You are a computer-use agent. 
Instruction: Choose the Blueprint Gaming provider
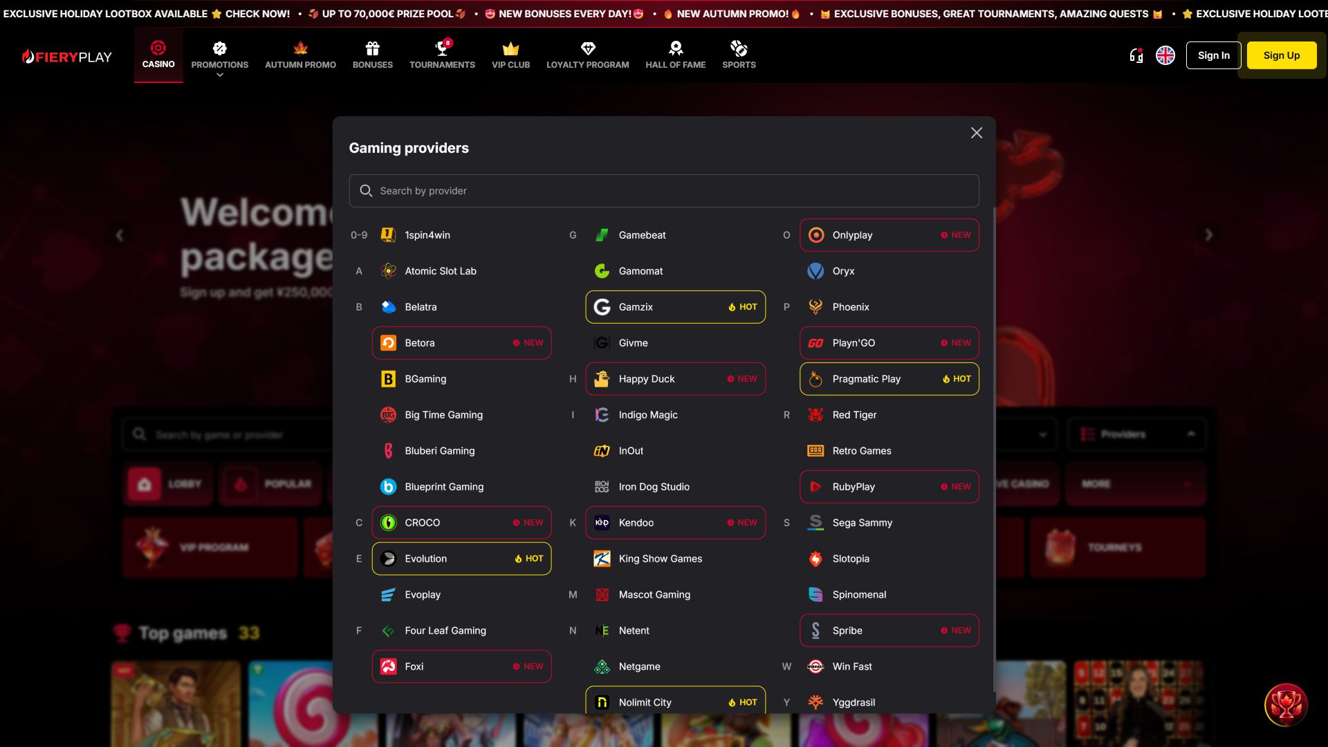(x=461, y=487)
